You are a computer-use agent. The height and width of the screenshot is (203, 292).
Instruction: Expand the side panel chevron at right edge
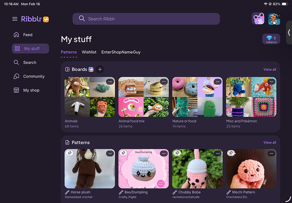pos(289,32)
